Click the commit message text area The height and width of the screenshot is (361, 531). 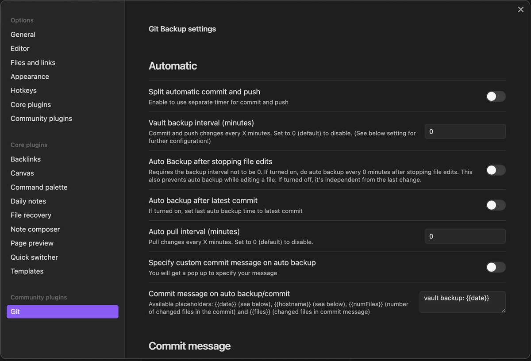[x=462, y=302]
